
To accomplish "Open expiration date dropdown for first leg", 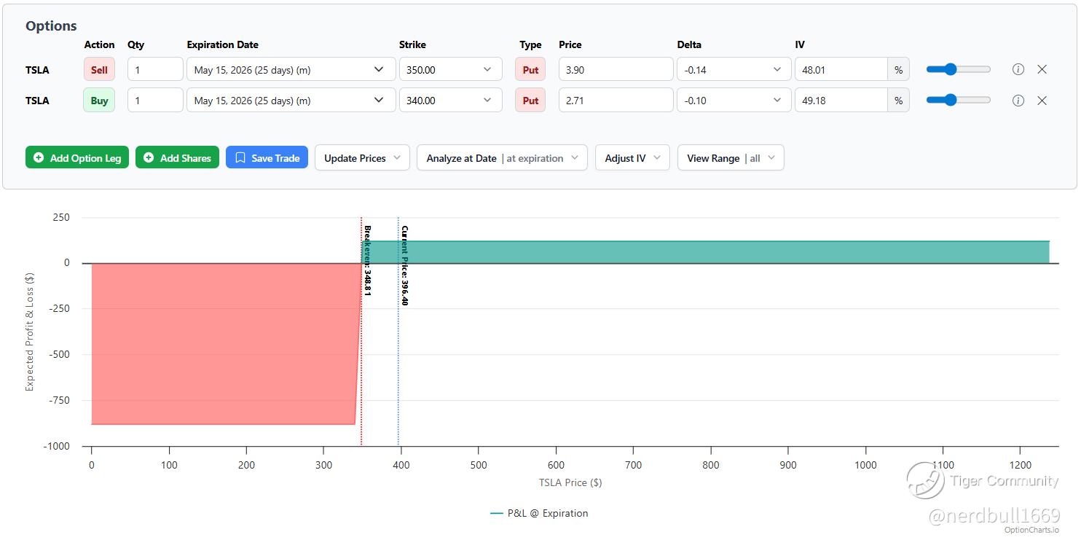I will tap(289, 70).
